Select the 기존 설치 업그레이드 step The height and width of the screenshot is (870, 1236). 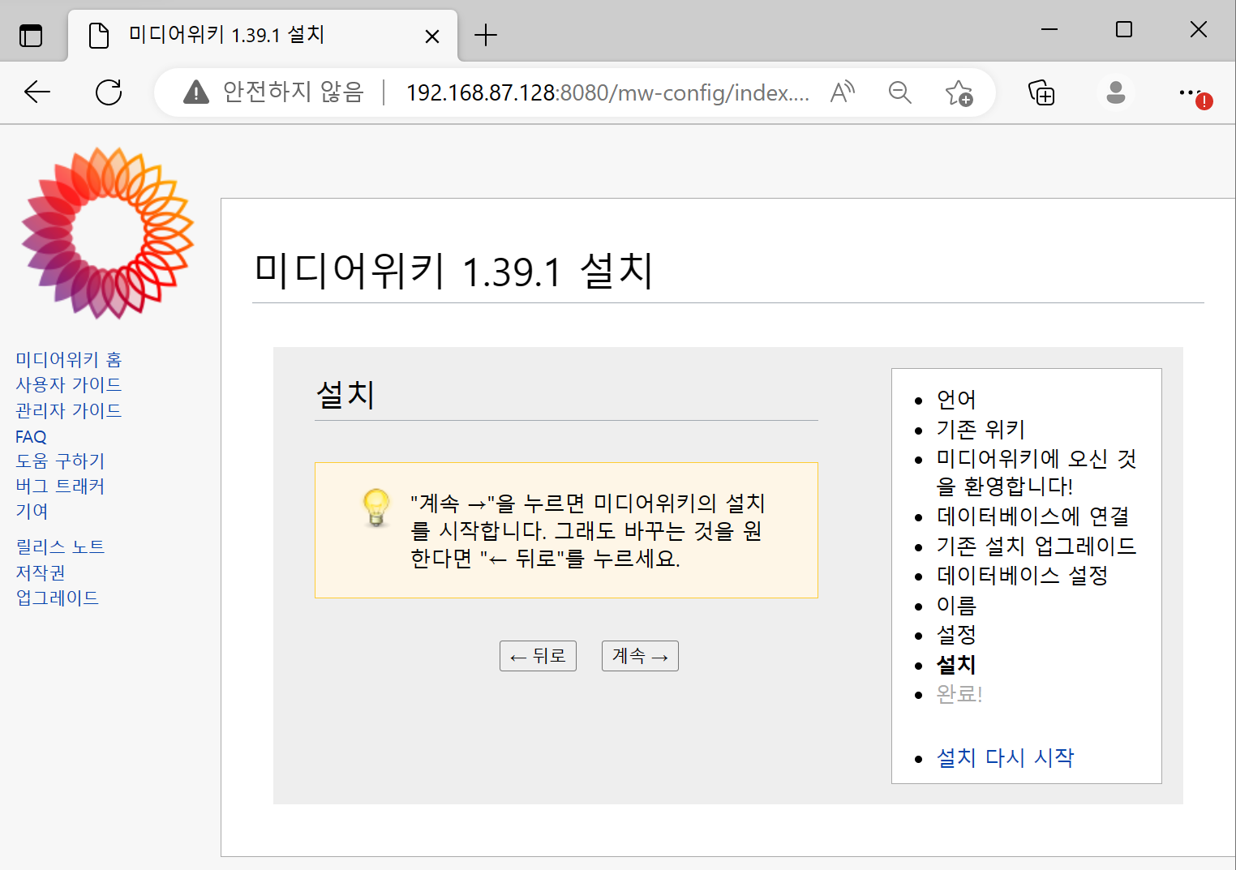[1036, 546]
